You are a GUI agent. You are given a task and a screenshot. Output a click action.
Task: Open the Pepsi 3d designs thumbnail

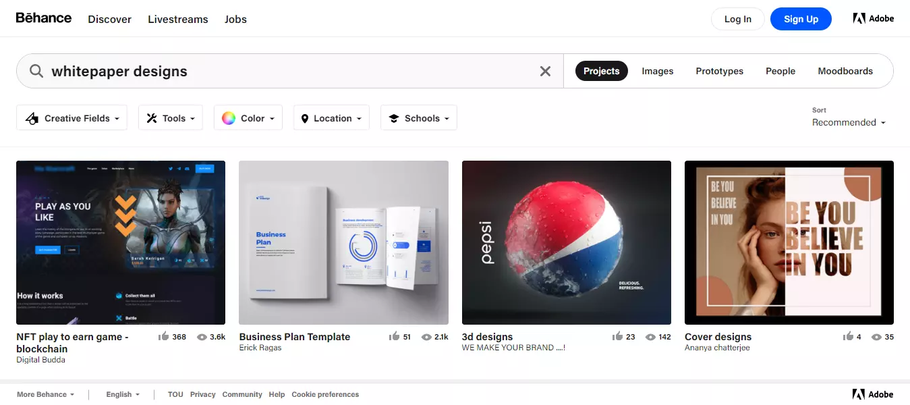click(x=566, y=242)
